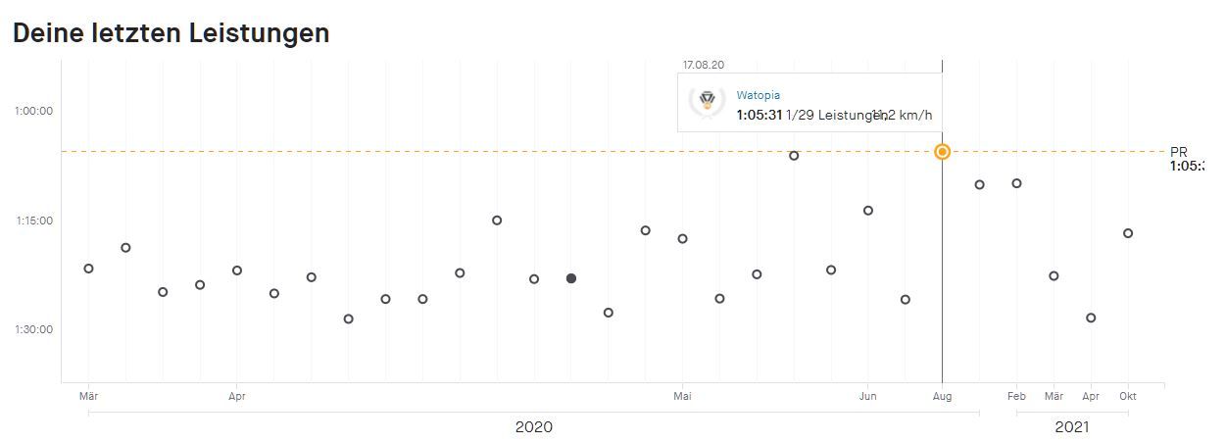The width and height of the screenshot is (1226, 443).
Task: Click the 2020 year label
Action: (x=533, y=427)
